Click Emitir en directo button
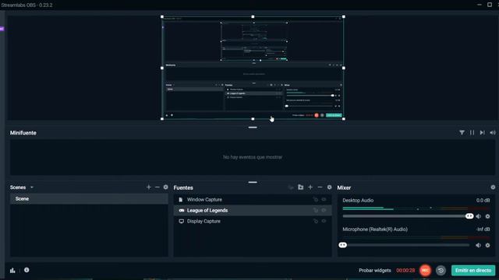 (473, 271)
